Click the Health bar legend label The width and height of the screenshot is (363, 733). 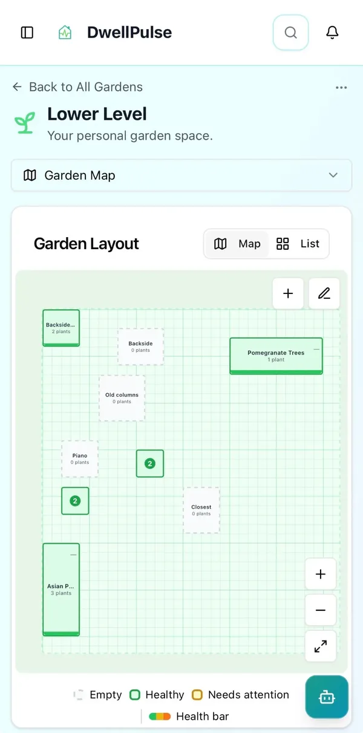pos(203,717)
